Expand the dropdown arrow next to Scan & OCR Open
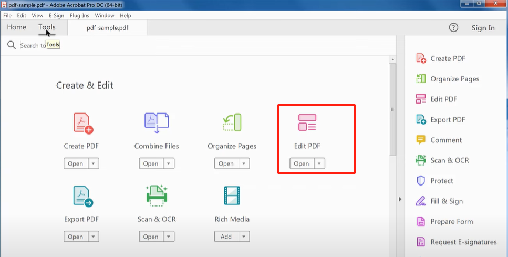Screen dimensions: 508x257 point(169,237)
